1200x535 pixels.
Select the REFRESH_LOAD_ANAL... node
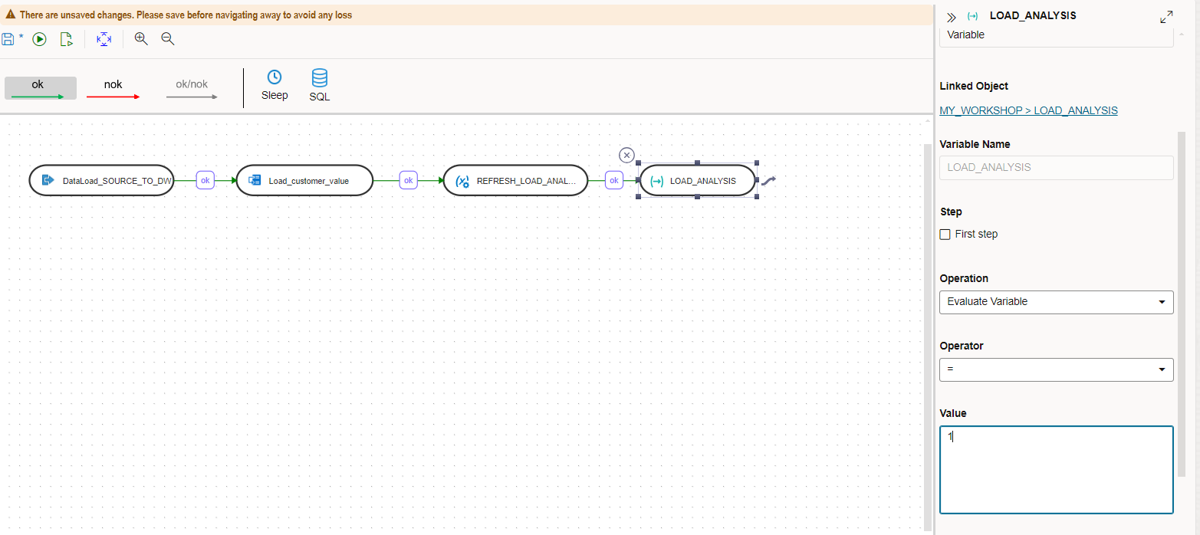pos(515,180)
